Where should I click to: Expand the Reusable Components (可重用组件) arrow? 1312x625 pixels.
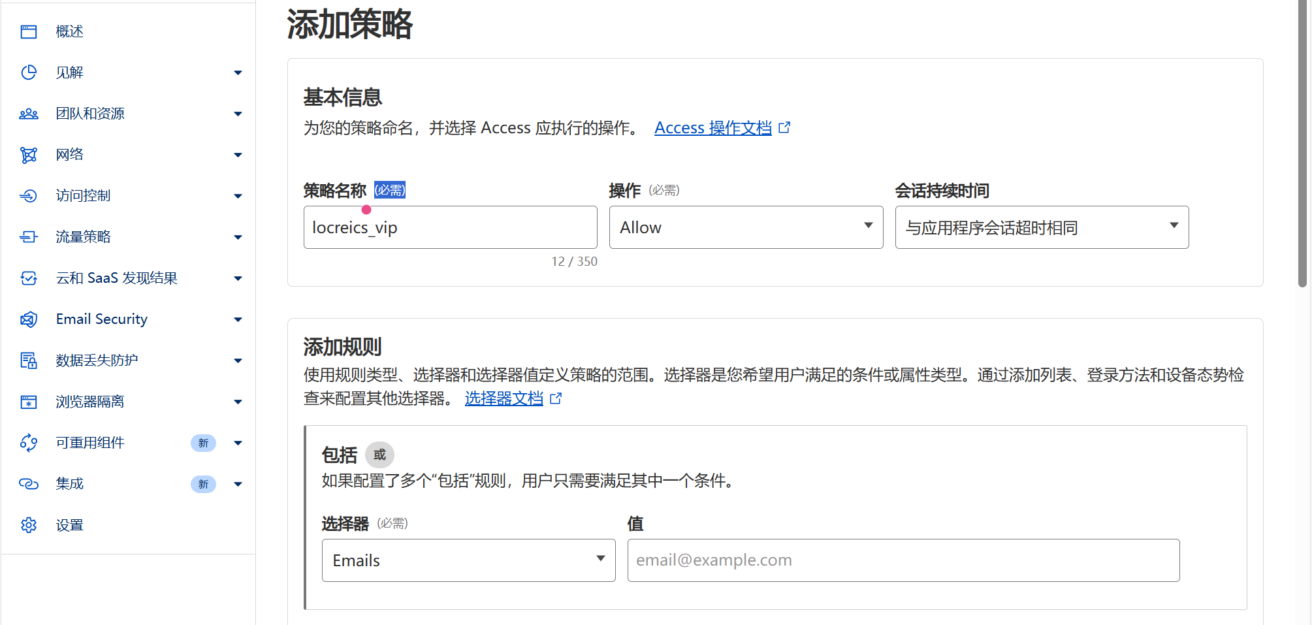click(x=238, y=443)
